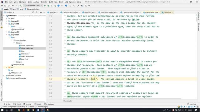Open the Run tool window

[7, 104]
